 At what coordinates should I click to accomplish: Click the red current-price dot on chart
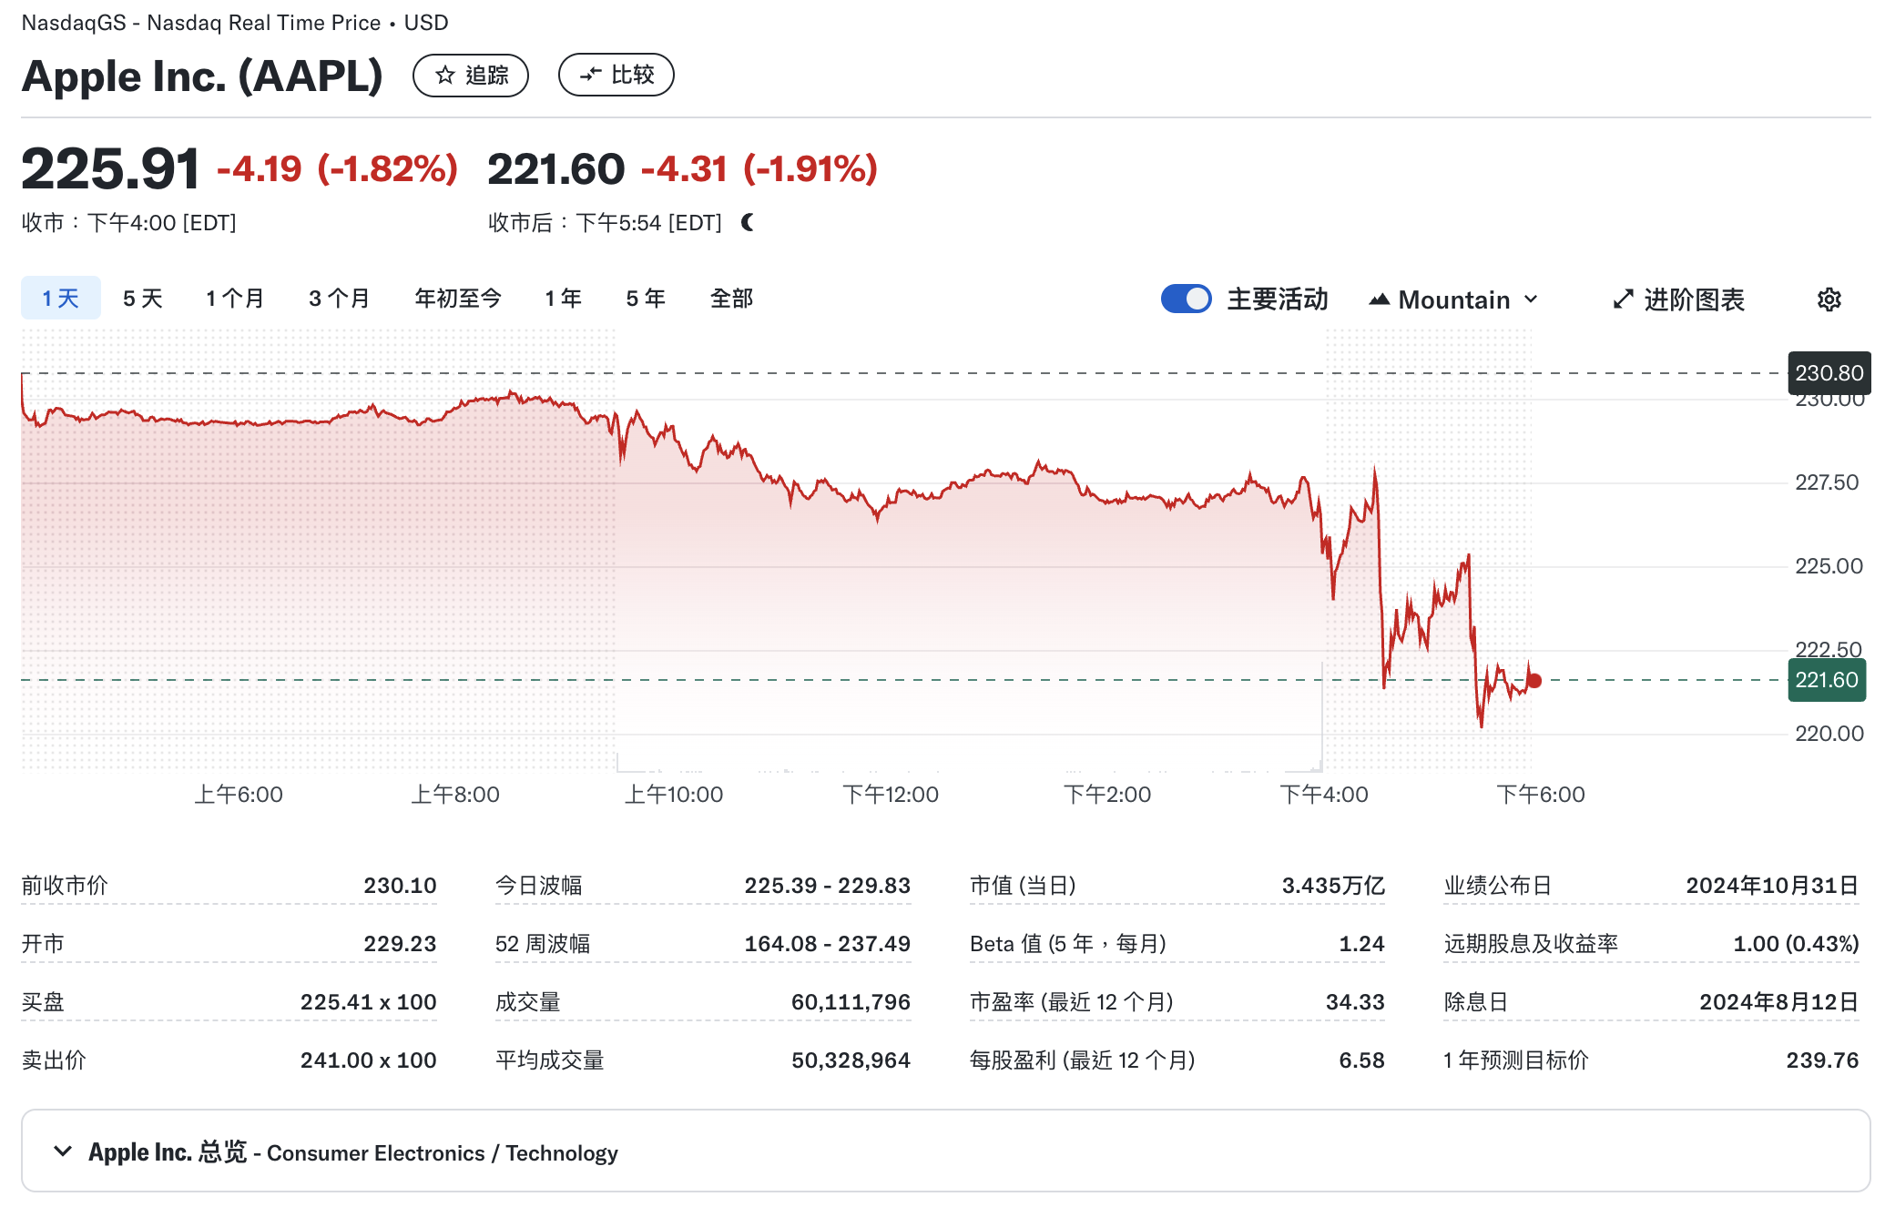[1534, 681]
